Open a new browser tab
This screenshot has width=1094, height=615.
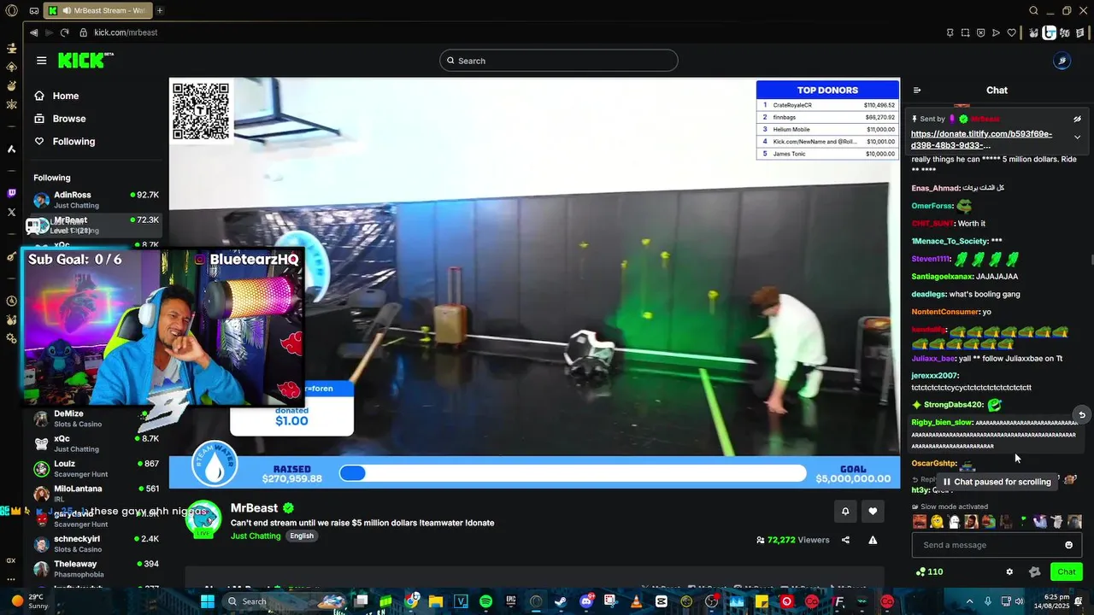pos(160,10)
